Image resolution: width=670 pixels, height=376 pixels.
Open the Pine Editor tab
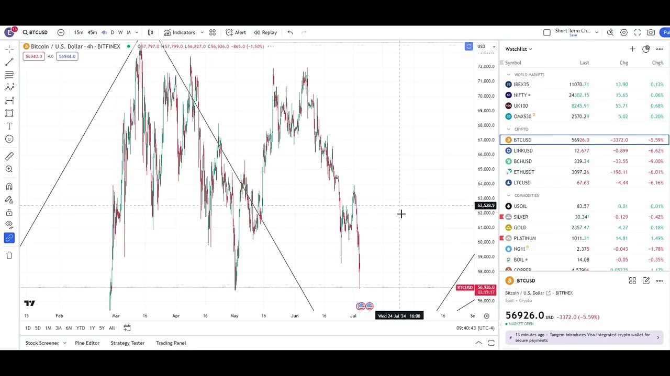[x=87, y=343]
